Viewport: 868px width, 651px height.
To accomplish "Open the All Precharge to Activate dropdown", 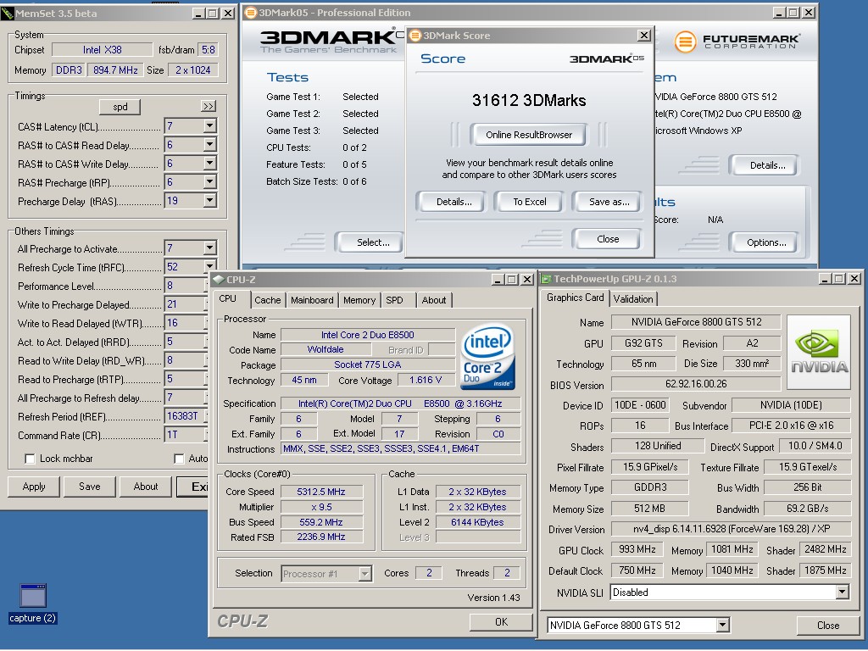I will coord(210,248).
